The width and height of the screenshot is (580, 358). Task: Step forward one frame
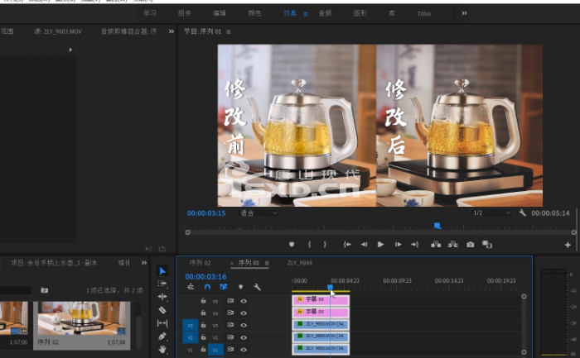click(x=398, y=245)
